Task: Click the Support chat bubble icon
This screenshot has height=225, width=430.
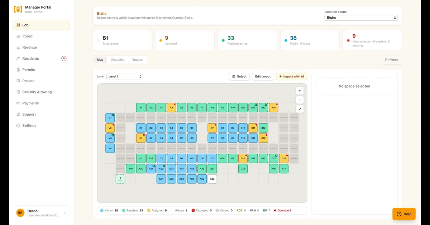Action: [x=18, y=114]
